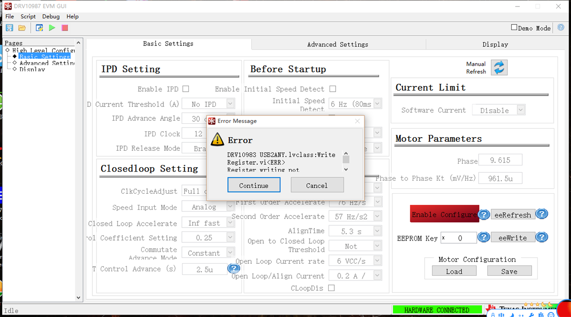Click help icon next to eeWrite

click(x=542, y=237)
